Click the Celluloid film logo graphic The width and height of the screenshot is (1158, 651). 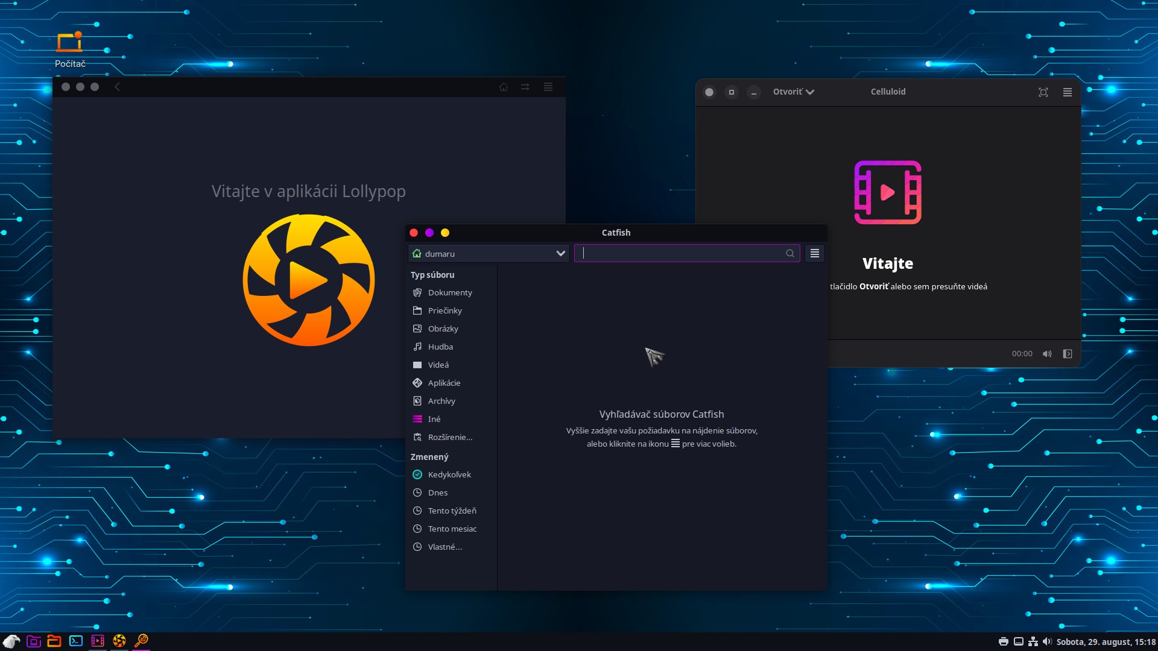pos(888,192)
